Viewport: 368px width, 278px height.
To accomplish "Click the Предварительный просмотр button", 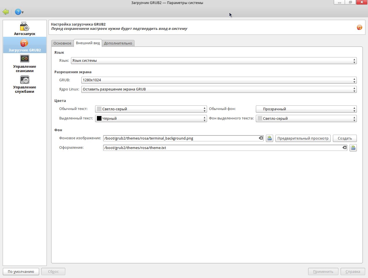I will pos(303,138).
